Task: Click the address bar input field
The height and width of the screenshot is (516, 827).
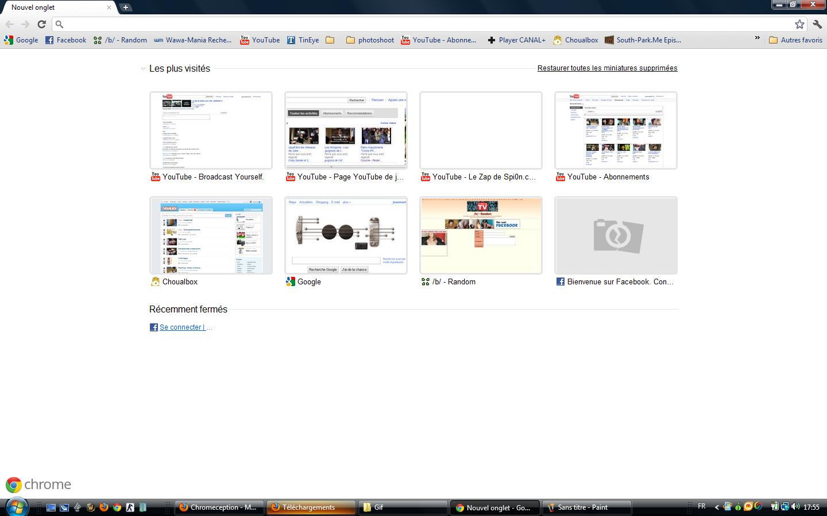Action: (425, 24)
